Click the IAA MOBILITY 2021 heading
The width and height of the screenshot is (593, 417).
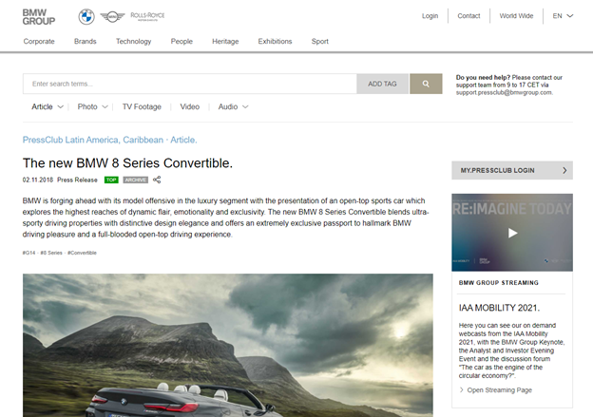pos(499,308)
